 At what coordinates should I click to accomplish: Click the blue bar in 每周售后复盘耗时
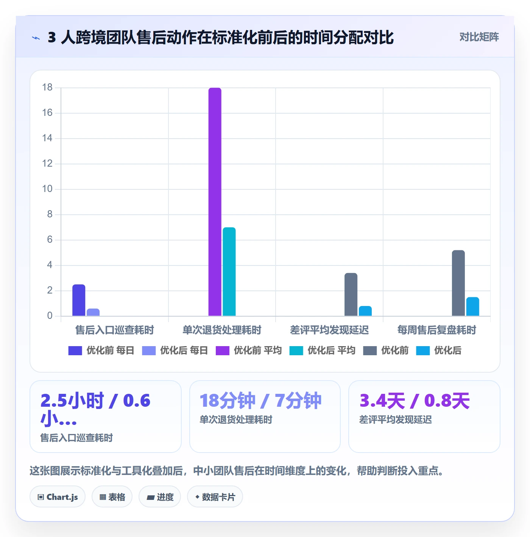pos(473,306)
